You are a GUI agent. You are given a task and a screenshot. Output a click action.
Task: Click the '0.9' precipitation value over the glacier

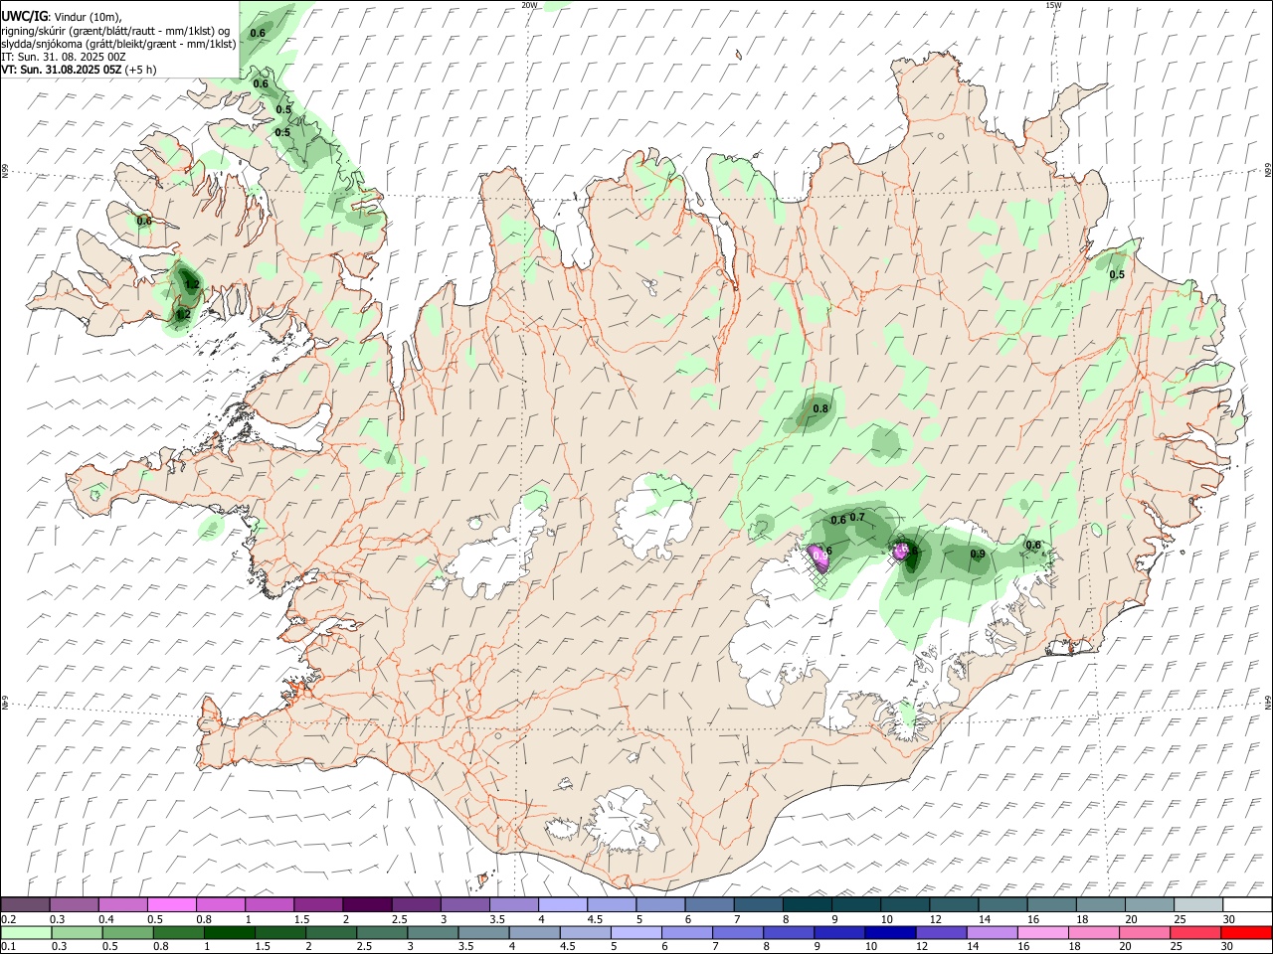coord(978,555)
